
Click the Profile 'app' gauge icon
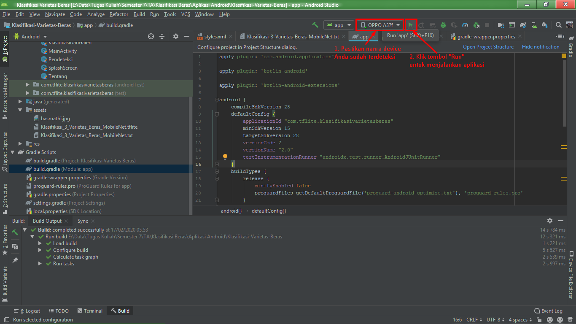coord(465,25)
